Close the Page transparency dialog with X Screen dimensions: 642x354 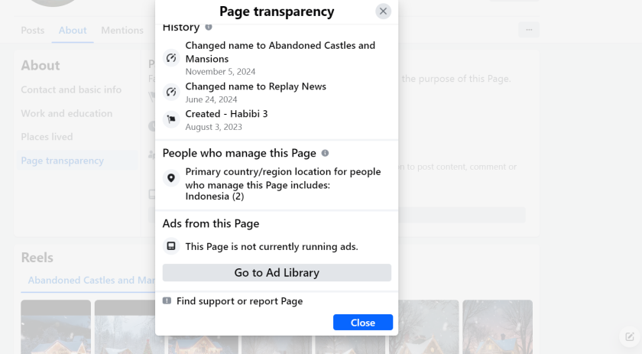coord(383,11)
